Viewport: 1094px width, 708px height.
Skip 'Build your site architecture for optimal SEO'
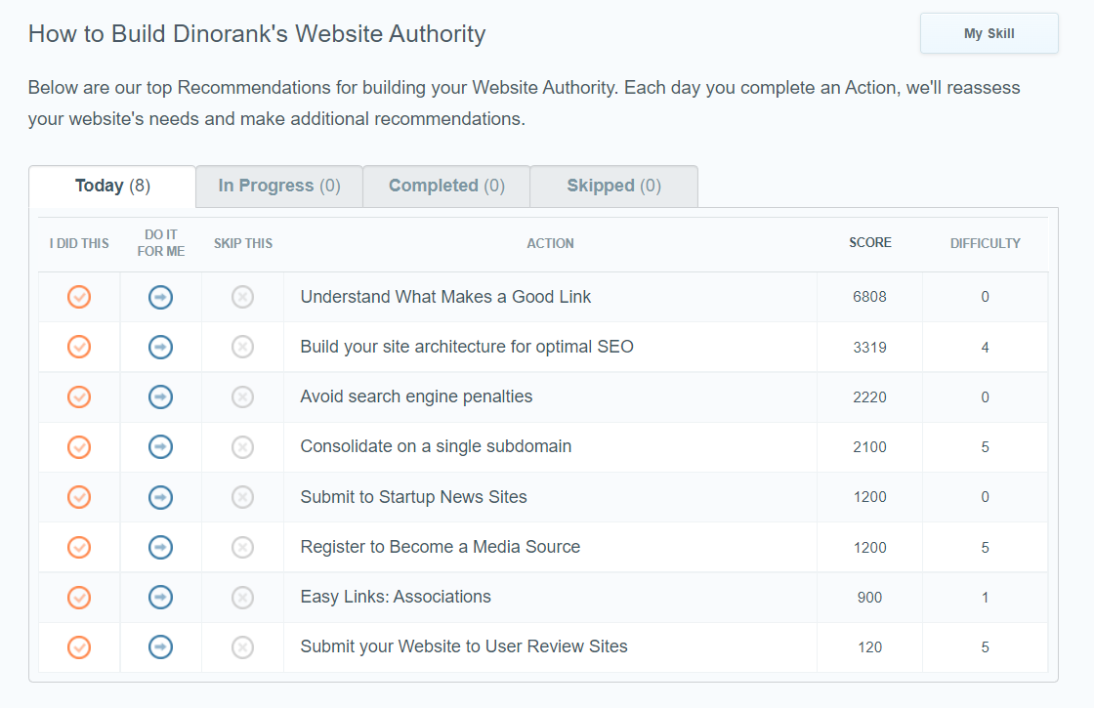[x=243, y=347]
